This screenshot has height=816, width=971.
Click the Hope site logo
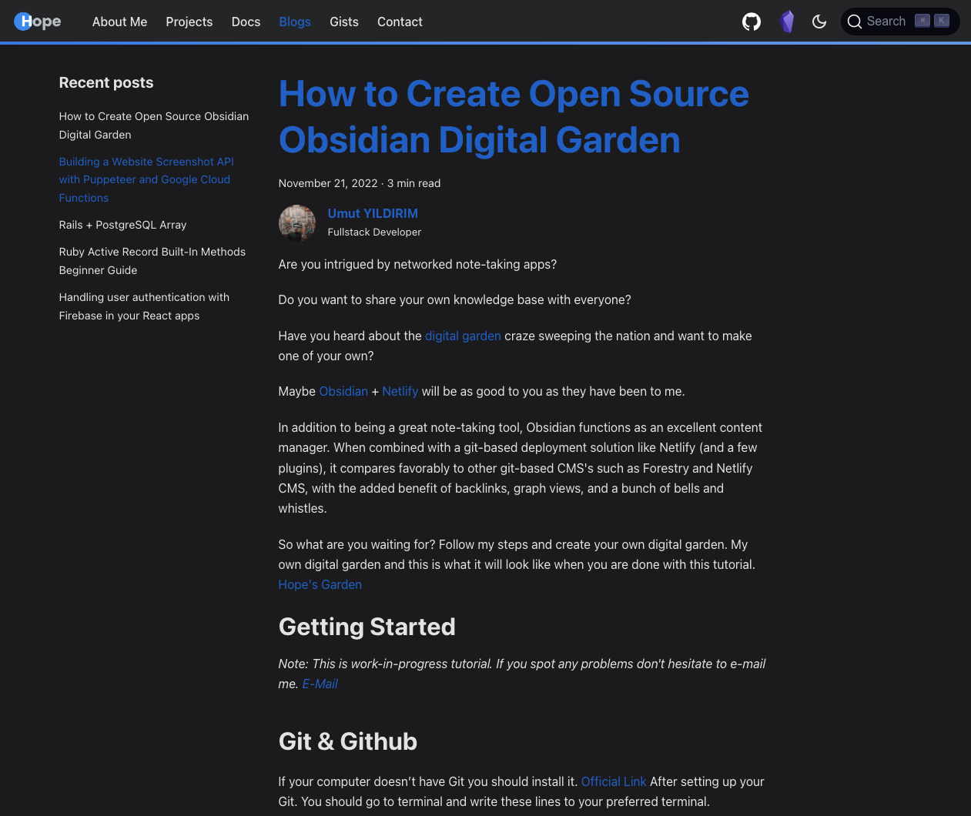(38, 22)
